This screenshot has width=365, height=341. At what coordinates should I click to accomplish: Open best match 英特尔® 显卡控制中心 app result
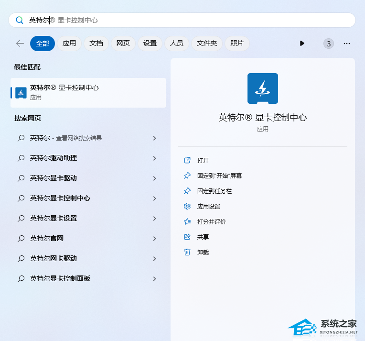88,93
